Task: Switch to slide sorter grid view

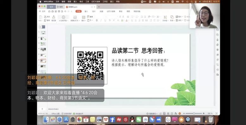Action: pos(168,113)
